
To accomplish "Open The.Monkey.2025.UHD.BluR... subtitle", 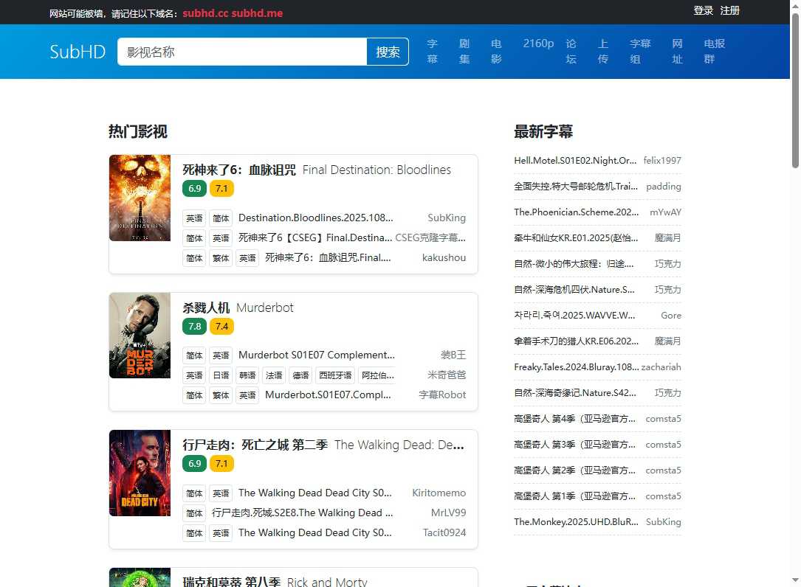I will [577, 521].
